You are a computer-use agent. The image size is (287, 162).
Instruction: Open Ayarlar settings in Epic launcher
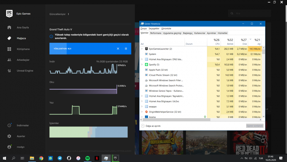pos(21,136)
